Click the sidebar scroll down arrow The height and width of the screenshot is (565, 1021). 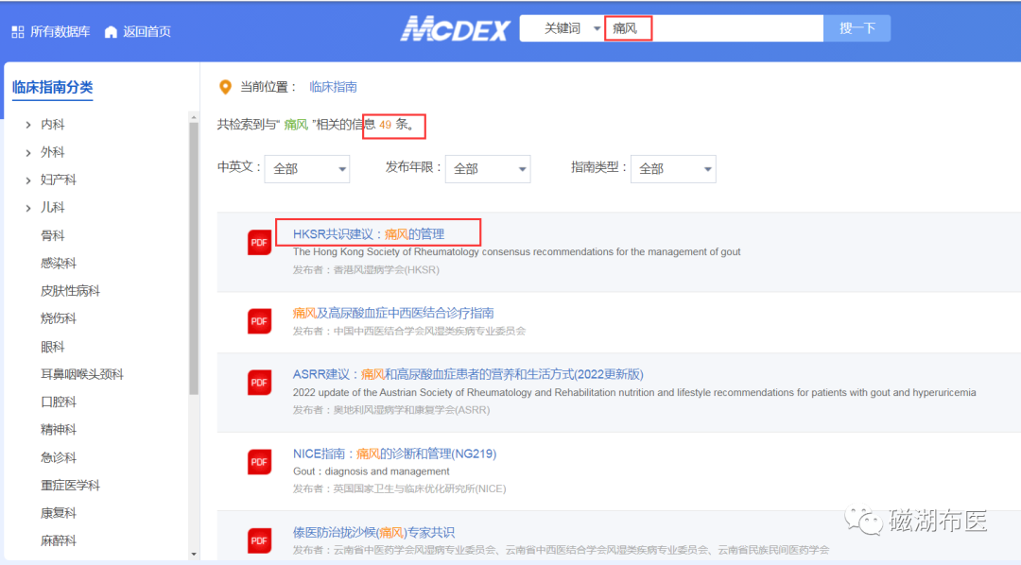pyautogui.click(x=194, y=555)
